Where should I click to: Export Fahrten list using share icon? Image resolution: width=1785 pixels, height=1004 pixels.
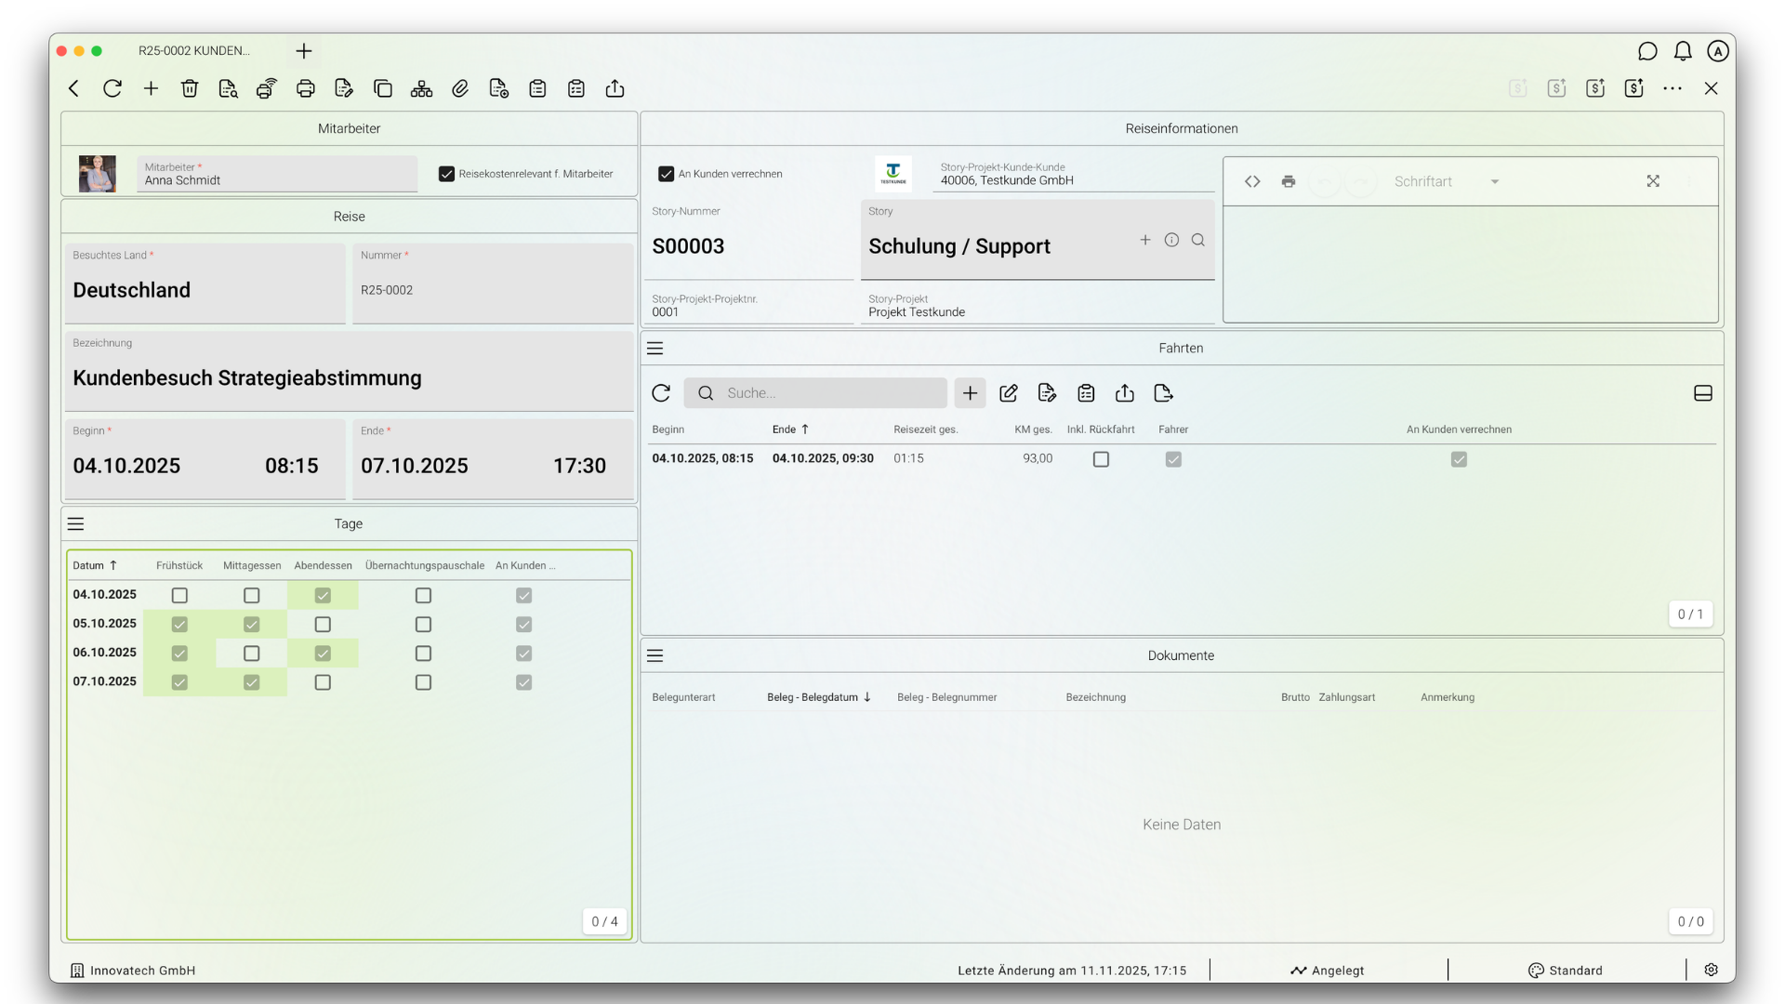(1125, 393)
